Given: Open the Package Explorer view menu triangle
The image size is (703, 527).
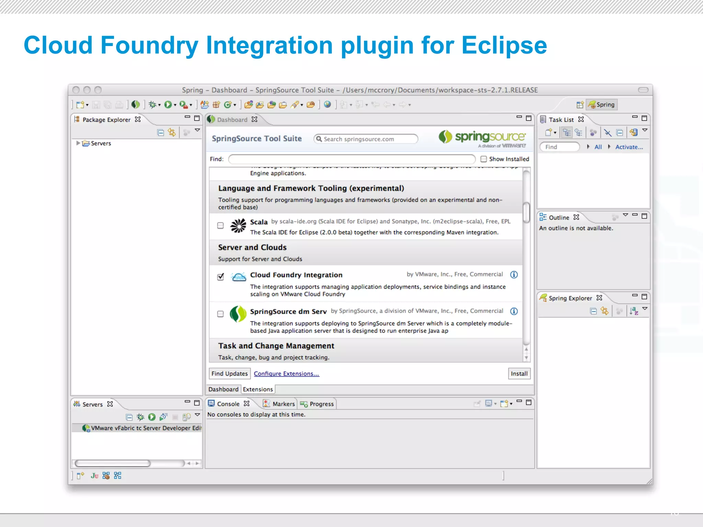Looking at the screenshot, I should click(197, 130).
